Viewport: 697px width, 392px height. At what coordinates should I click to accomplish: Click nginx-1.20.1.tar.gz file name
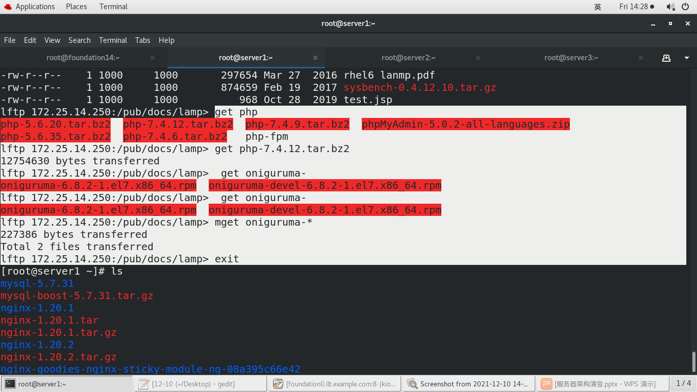pos(59,332)
